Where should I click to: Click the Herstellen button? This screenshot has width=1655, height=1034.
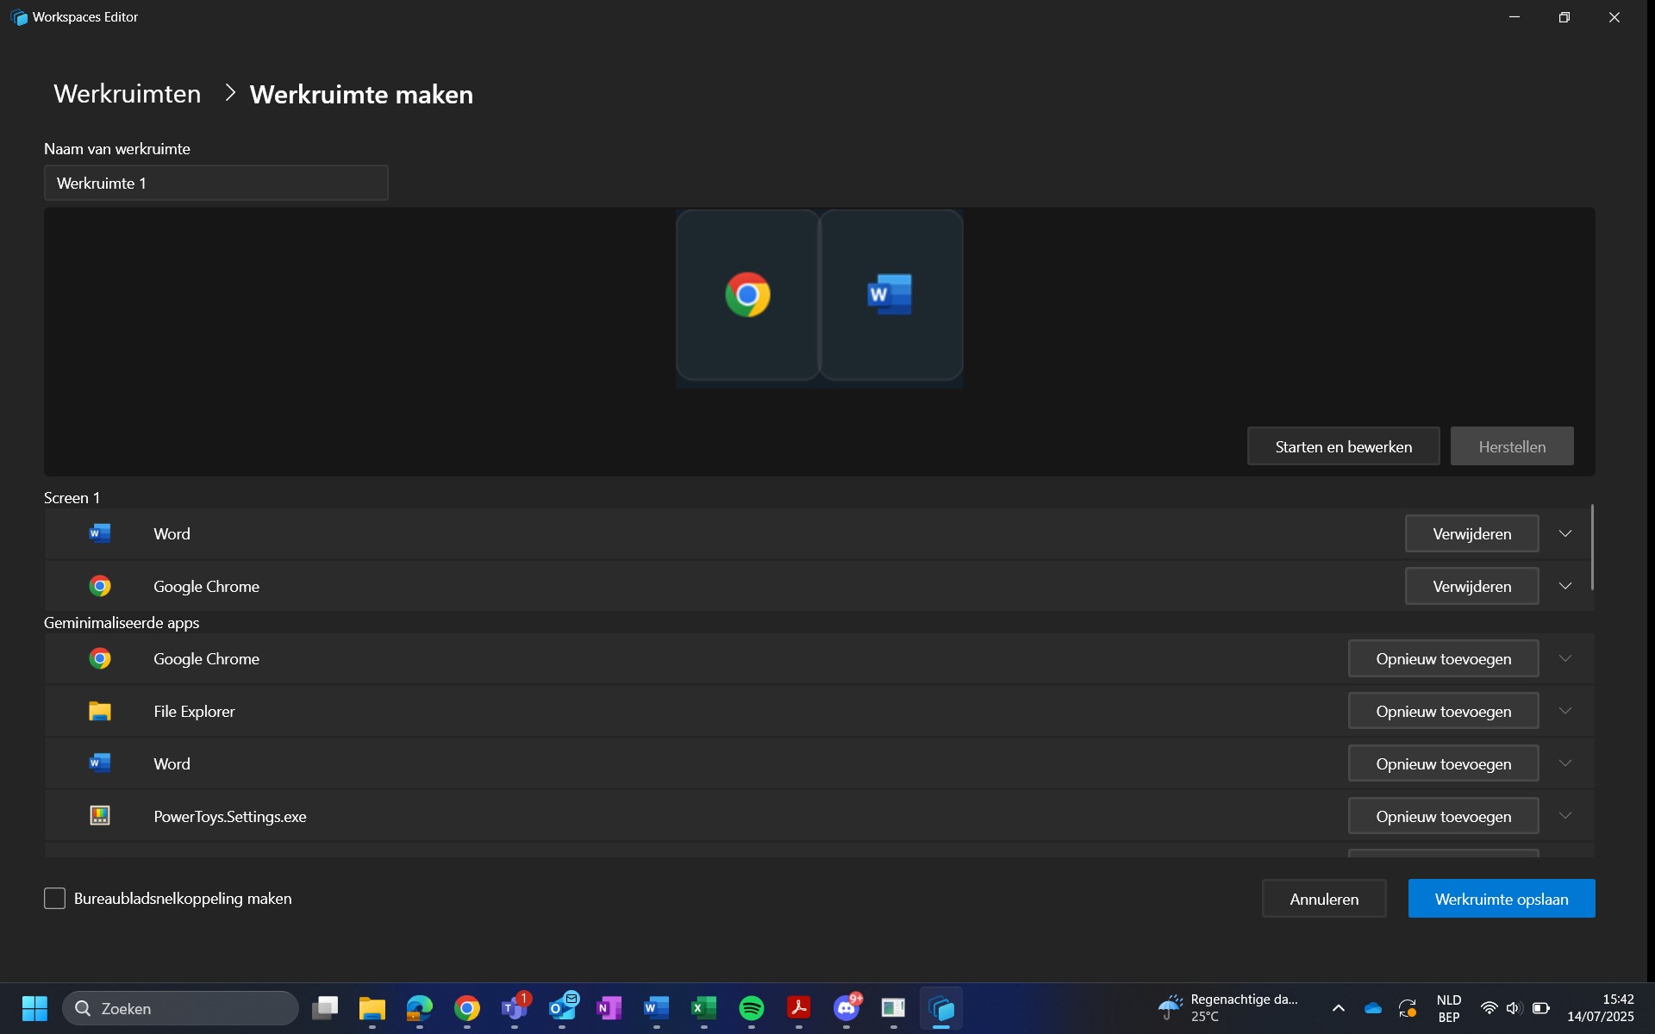pos(1512,446)
